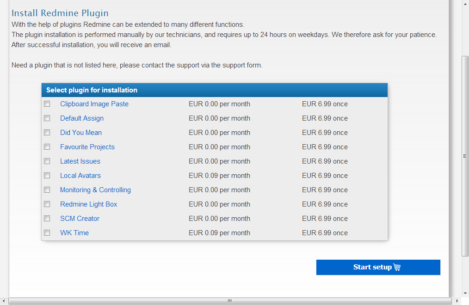Image resolution: width=469 pixels, height=305 pixels.
Task: Check the WK Time checkbox
Action: [x=47, y=232]
